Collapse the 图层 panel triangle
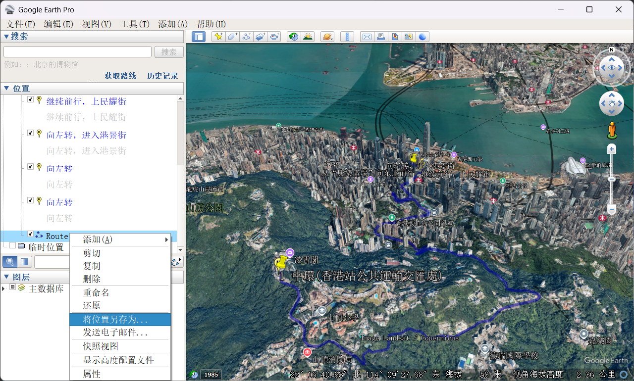 pos(6,277)
